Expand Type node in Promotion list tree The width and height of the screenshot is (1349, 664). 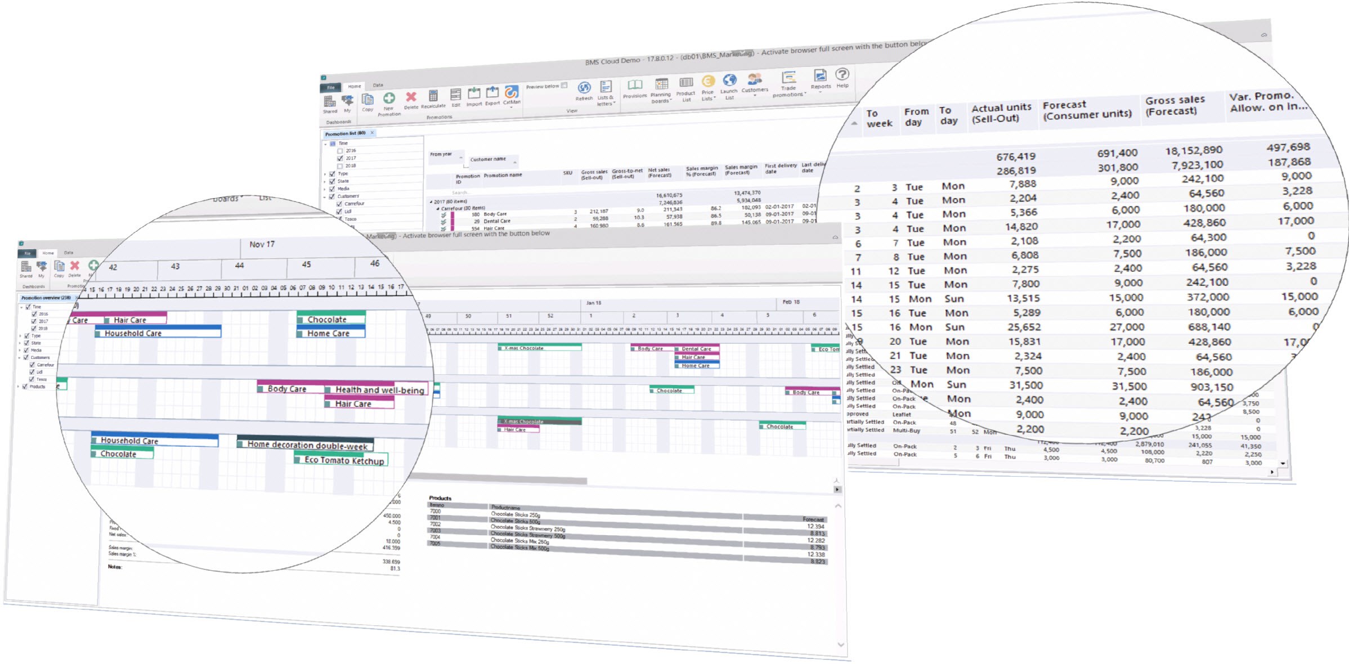coord(326,174)
